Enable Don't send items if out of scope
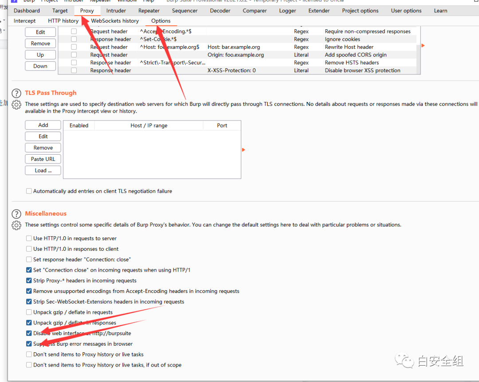The width and height of the screenshot is (479, 382). 29,365
